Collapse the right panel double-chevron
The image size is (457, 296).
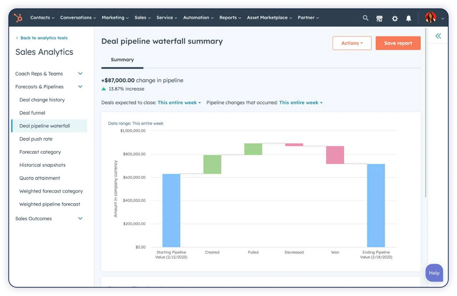(438, 36)
